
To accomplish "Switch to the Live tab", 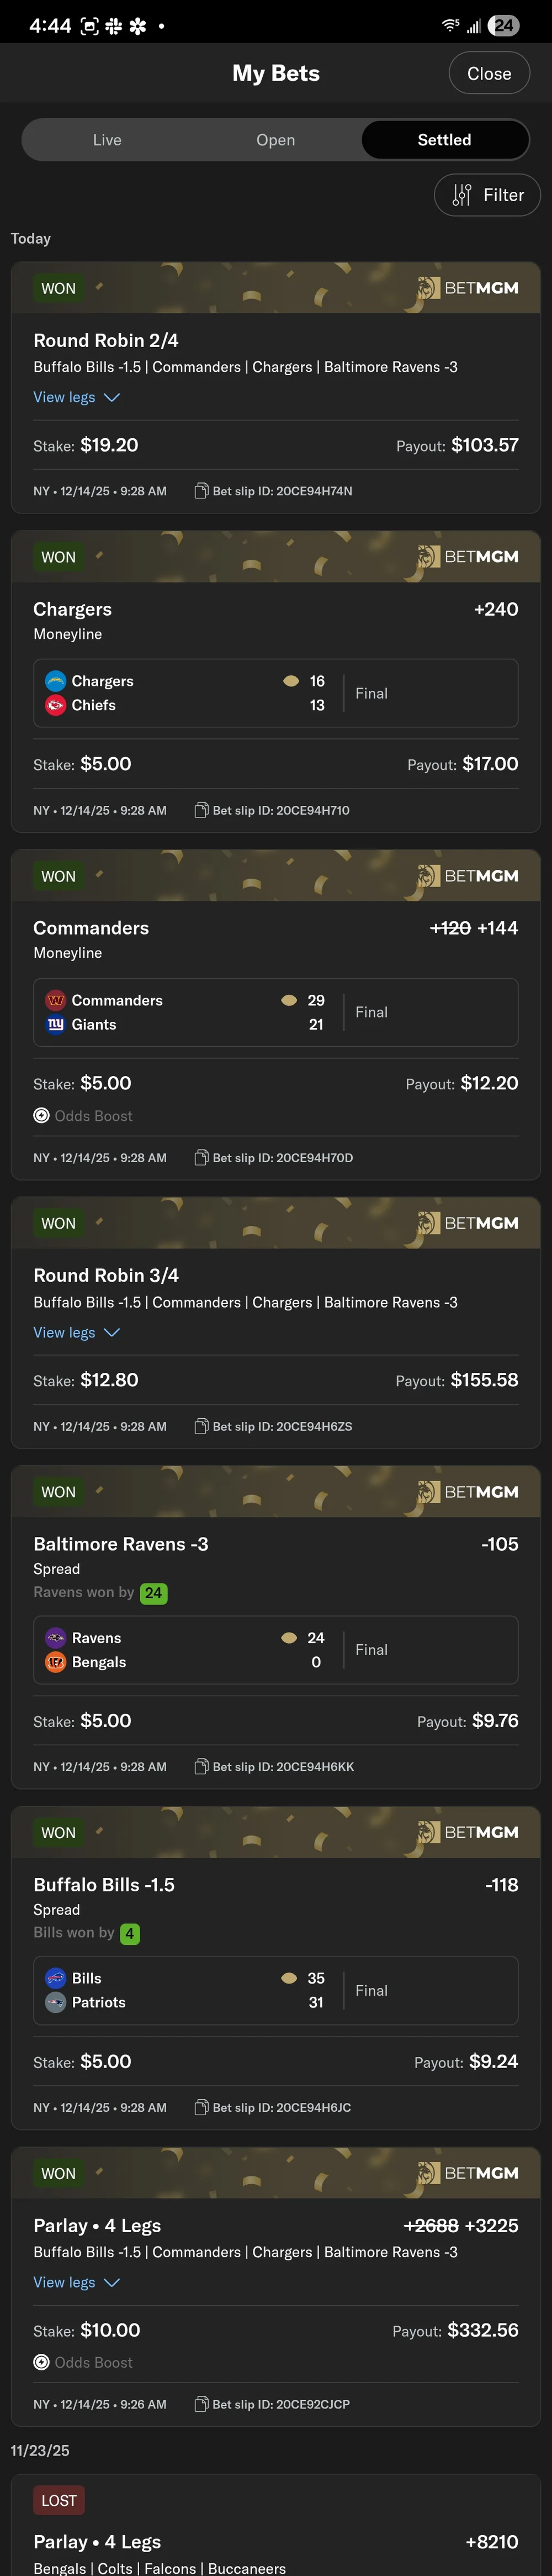I will tap(107, 139).
